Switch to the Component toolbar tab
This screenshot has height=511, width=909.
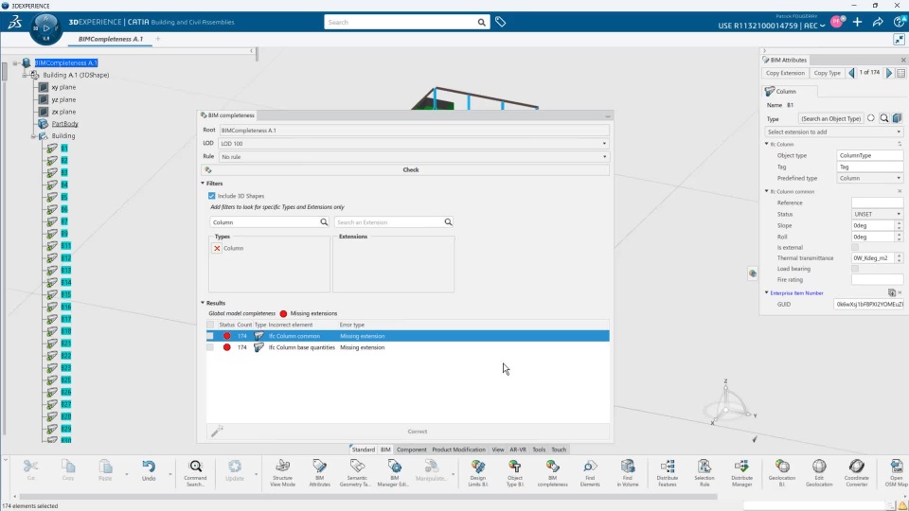412,449
